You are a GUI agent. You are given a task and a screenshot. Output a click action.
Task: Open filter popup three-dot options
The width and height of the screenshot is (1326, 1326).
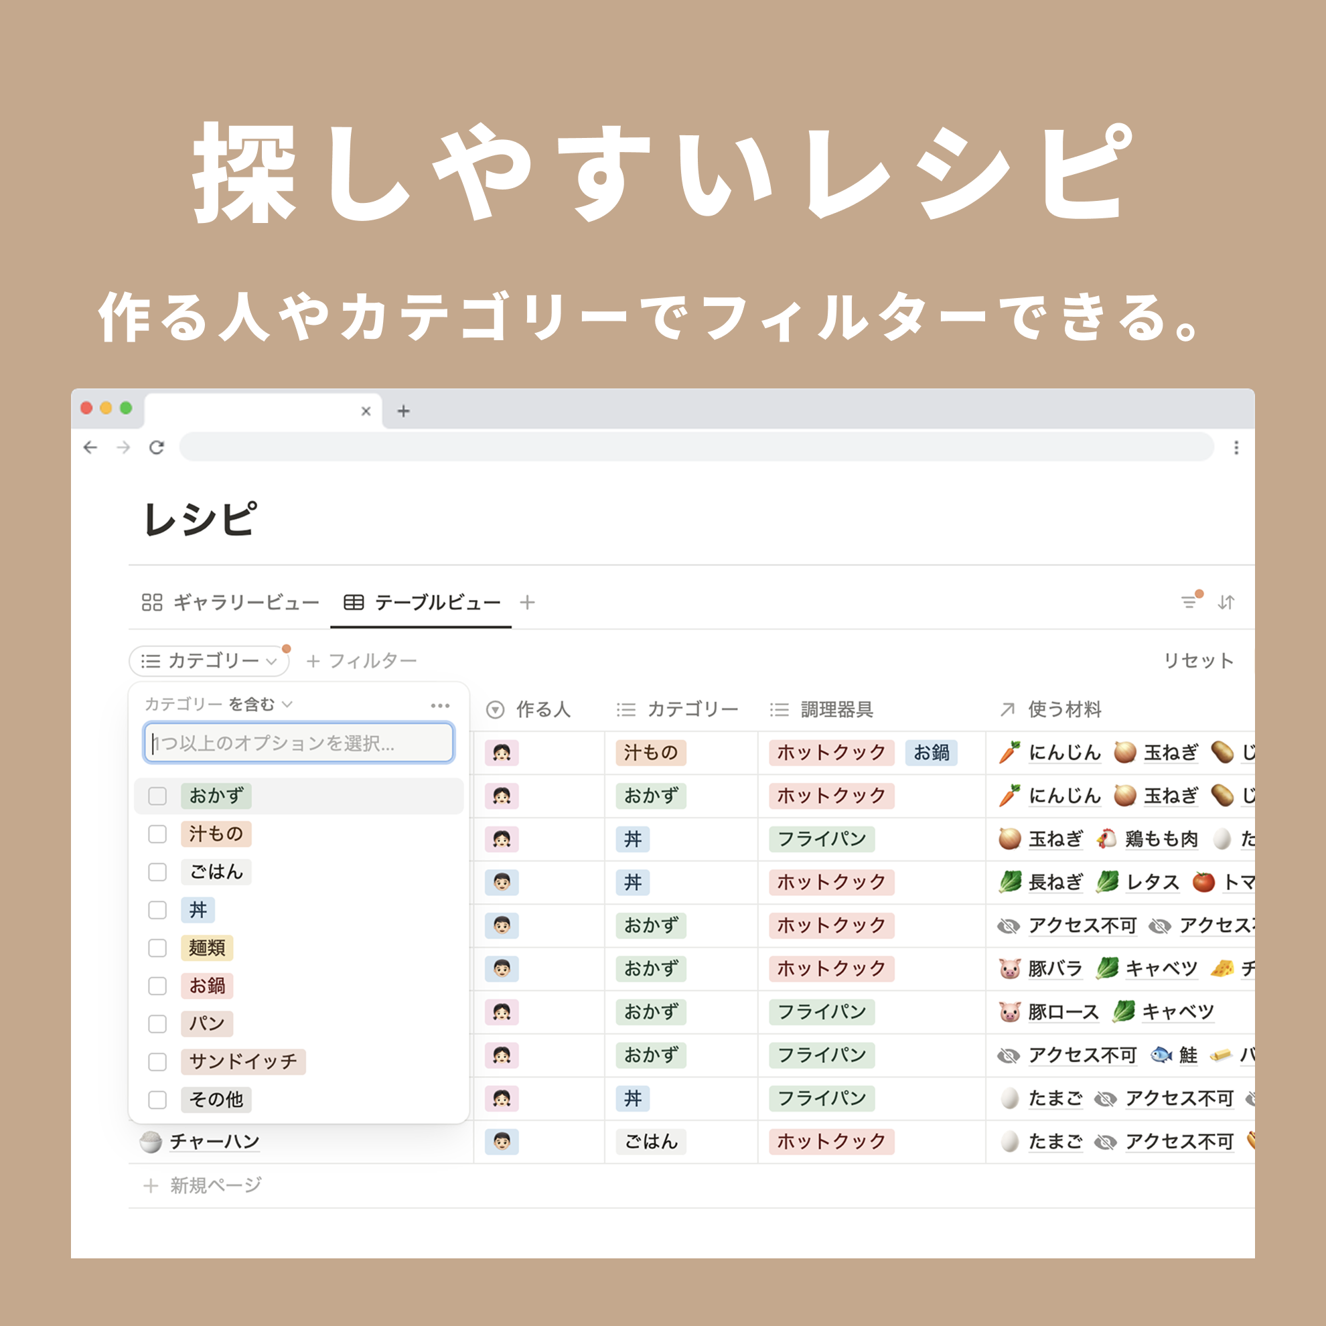coord(440,705)
